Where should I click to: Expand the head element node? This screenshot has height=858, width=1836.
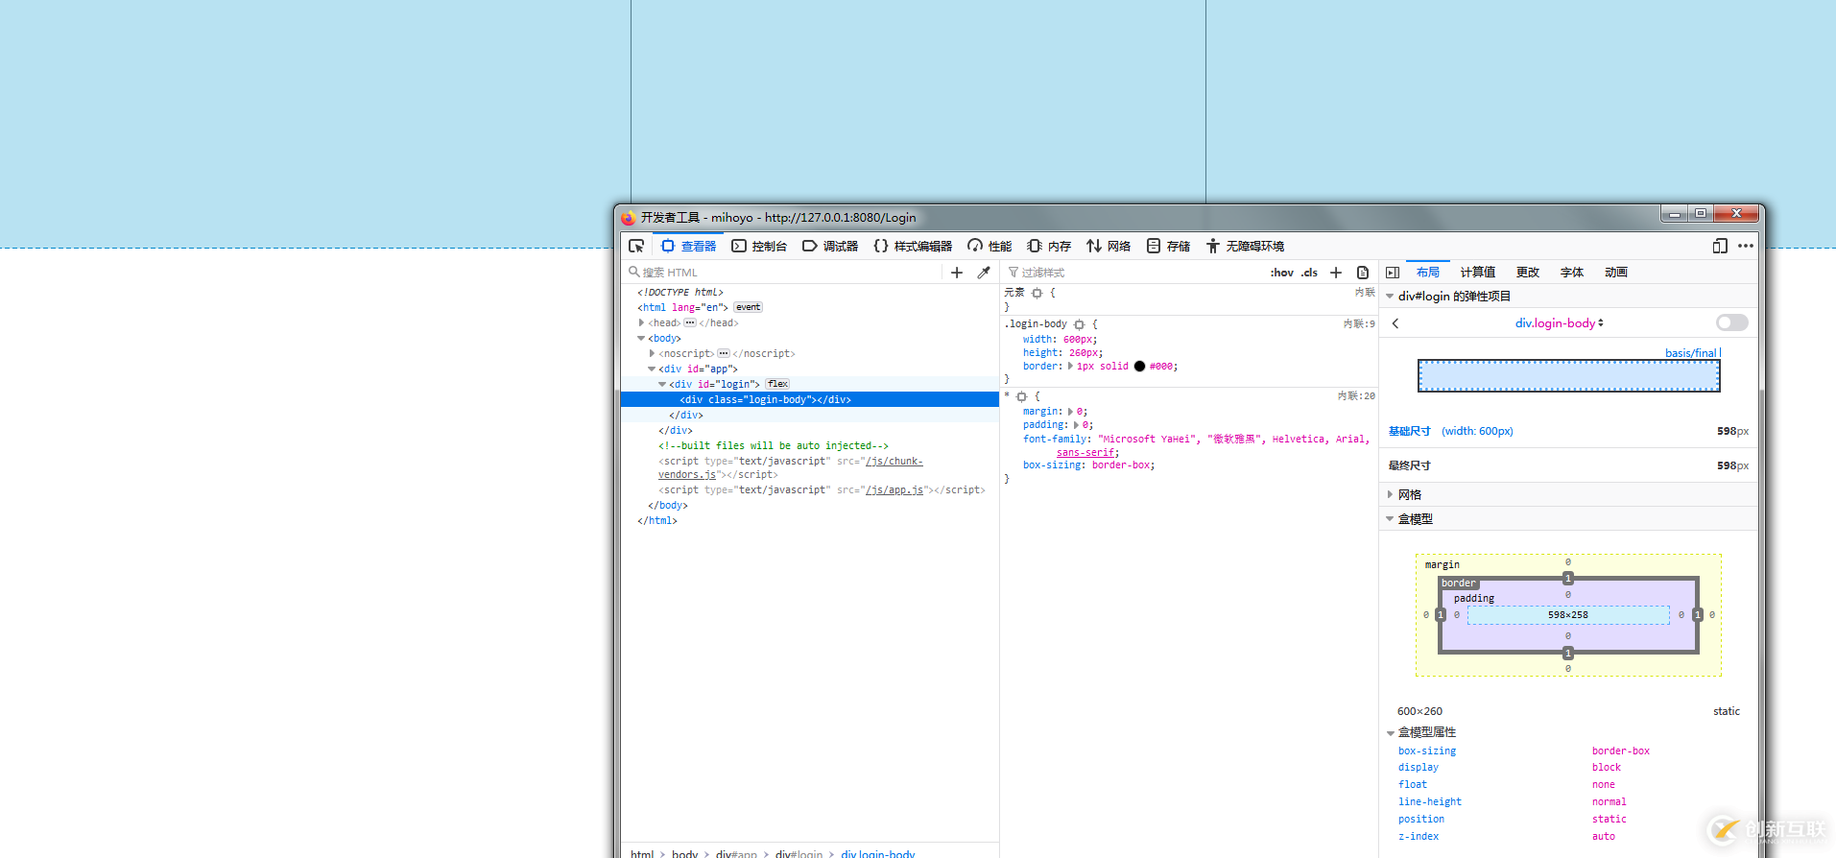click(x=641, y=322)
